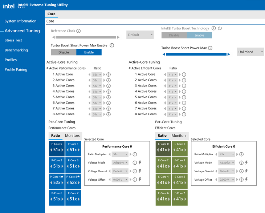The image size is (265, 213).
Task: Decrease 5 Active Cores efficient ratio arrow
Action: (165, 97)
